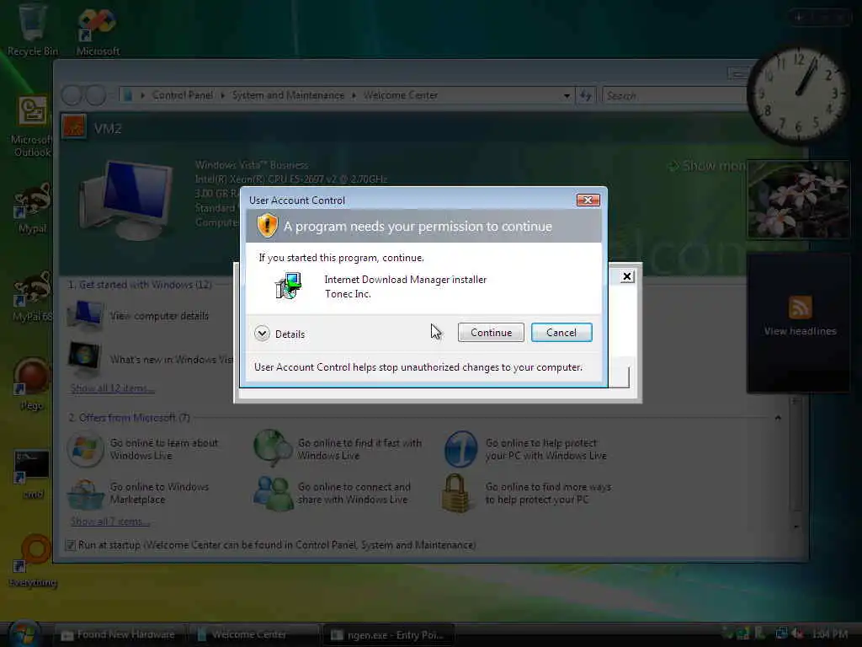This screenshot has width=862, height=647.
Task: Click the VM2 user picture tile
Action: click(74, 126)
